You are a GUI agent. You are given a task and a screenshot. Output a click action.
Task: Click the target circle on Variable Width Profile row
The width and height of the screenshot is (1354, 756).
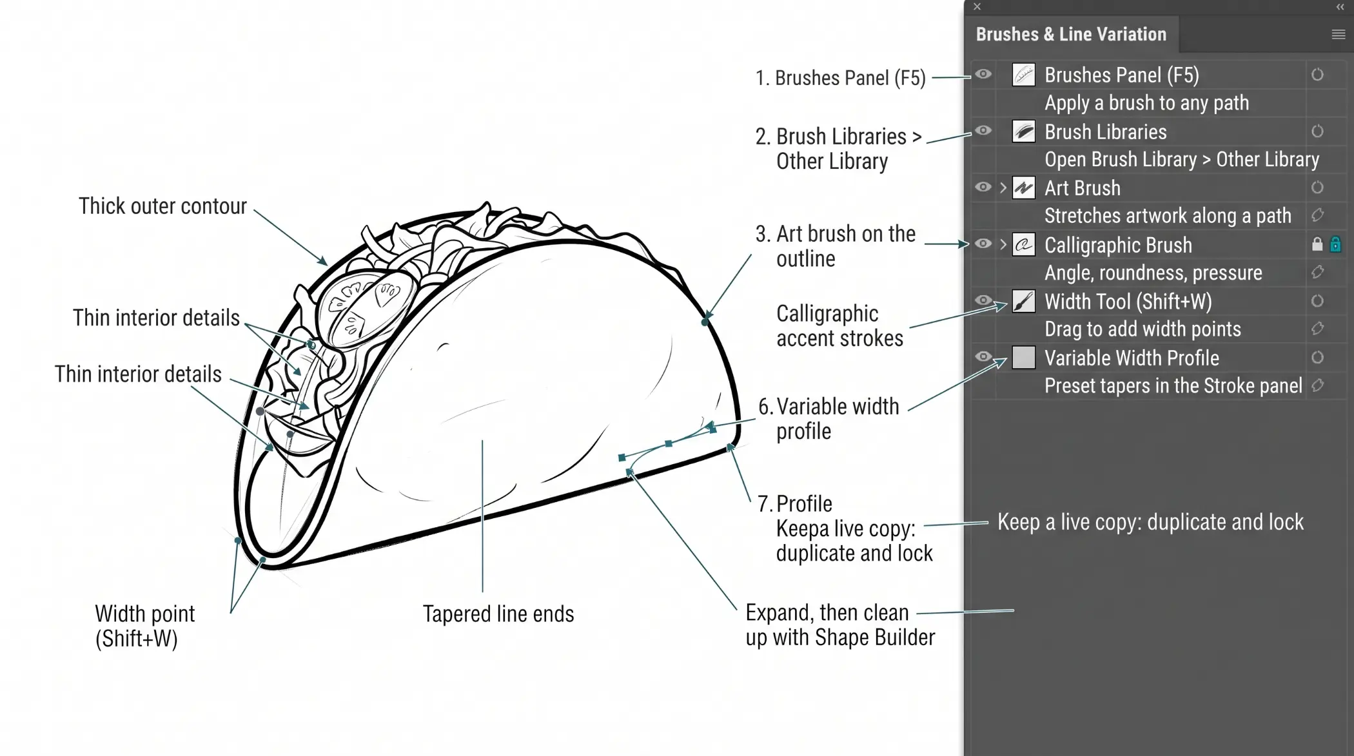click(1317, 357)
